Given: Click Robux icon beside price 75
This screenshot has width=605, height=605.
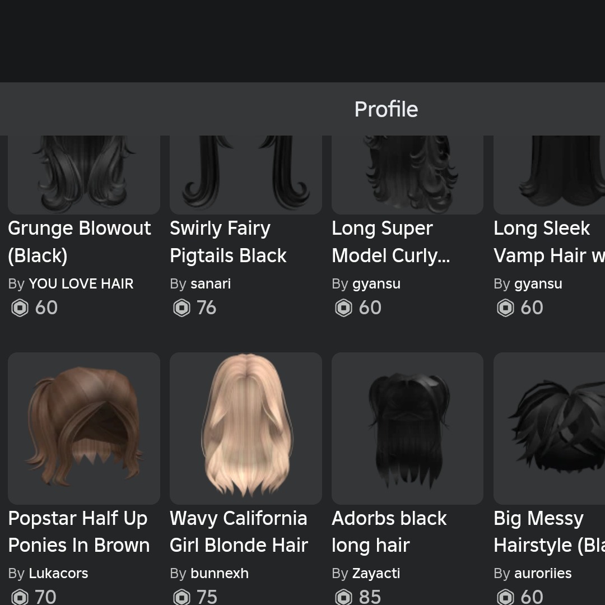Looking at the screenshot, I should 182,597.
